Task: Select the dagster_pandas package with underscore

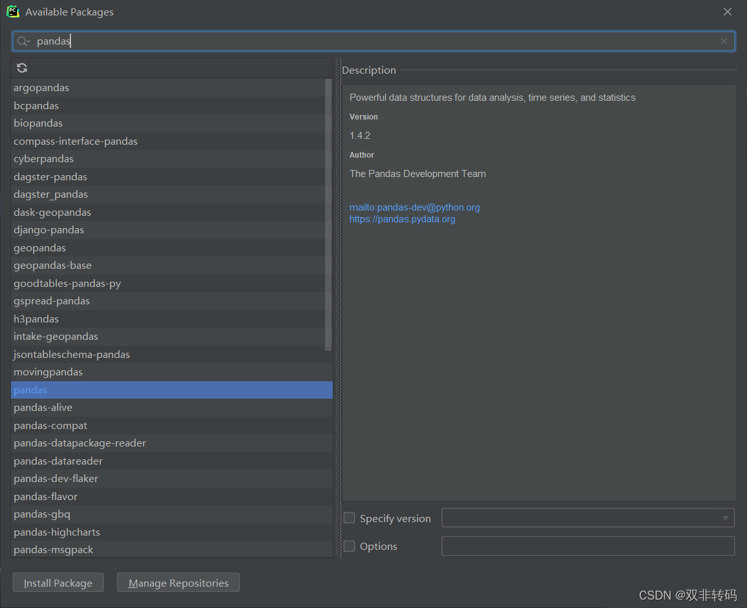Action: tap(168, 194)
